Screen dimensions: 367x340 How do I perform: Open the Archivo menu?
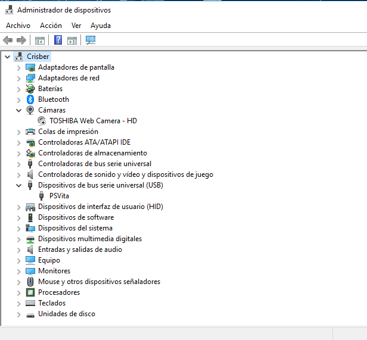18,26
